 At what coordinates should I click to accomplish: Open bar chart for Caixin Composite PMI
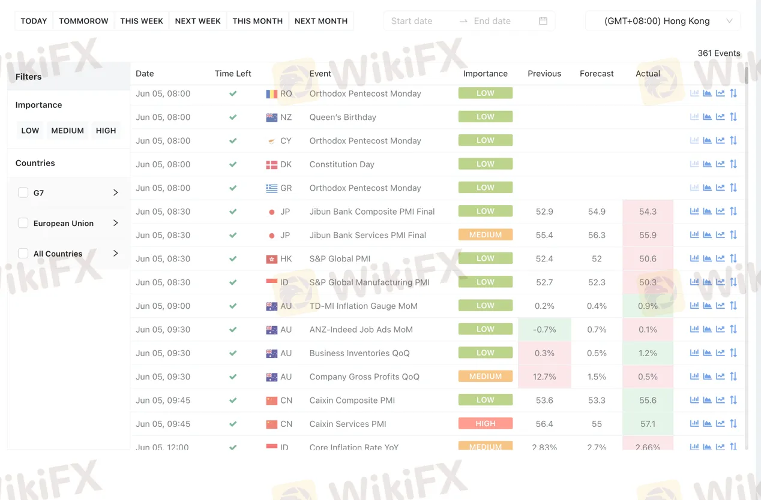[694, 400]
